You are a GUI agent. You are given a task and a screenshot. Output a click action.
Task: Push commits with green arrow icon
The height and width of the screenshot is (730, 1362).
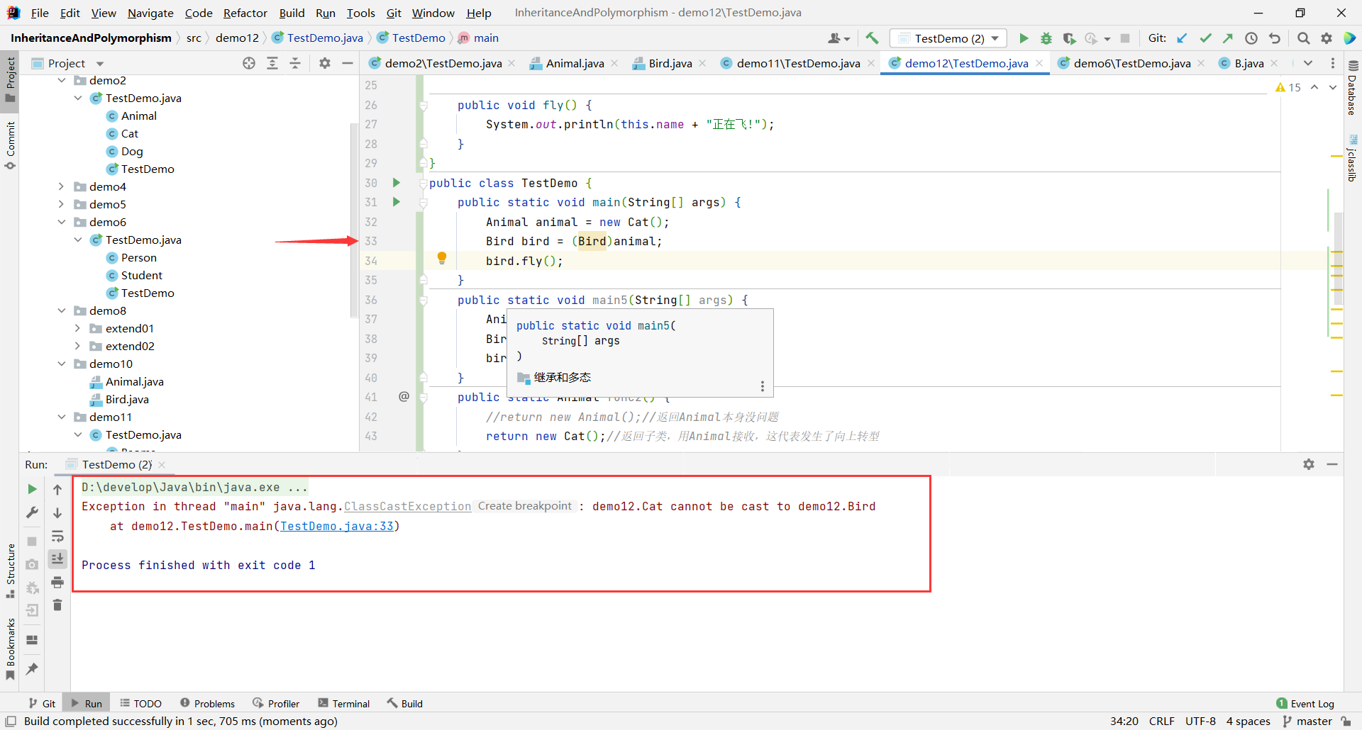pos(1228,38)
